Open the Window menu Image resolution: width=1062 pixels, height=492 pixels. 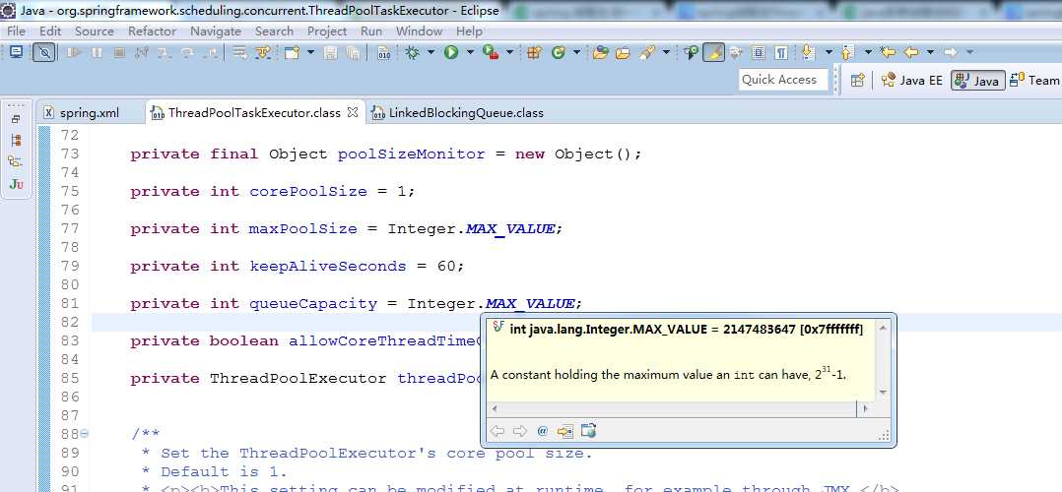click(419, 31)
